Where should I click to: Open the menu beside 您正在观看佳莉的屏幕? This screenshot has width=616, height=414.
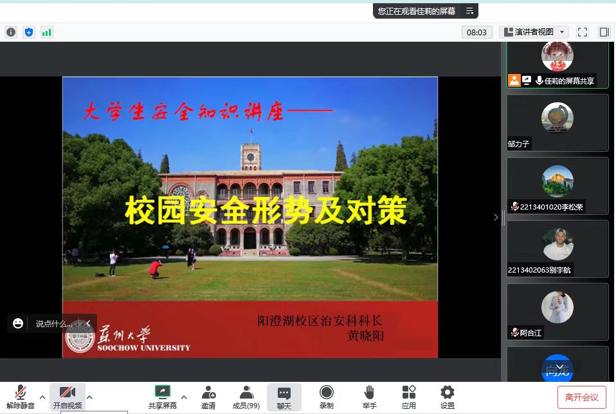[470, 11]
